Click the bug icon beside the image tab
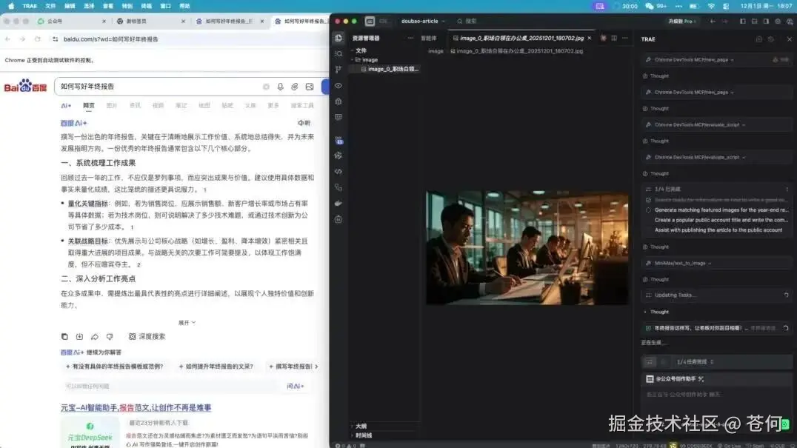This screenshot has height=448, width=797. click(604, 38)
